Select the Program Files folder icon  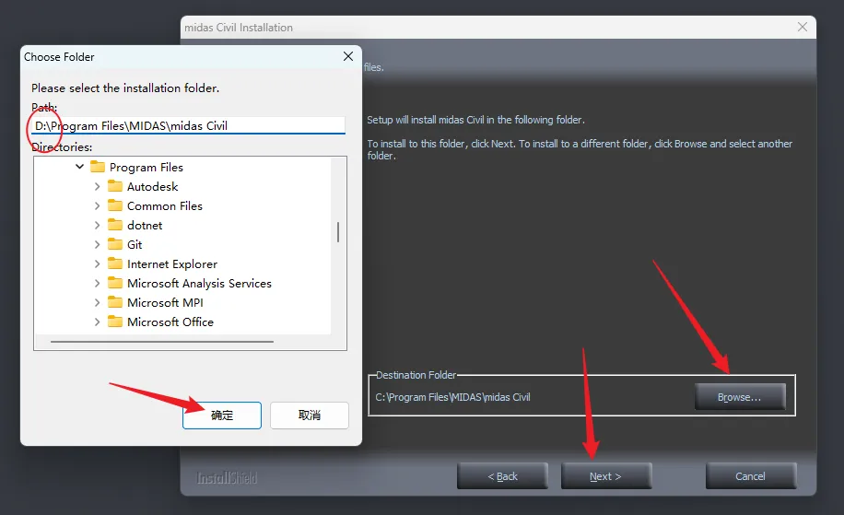98,167
